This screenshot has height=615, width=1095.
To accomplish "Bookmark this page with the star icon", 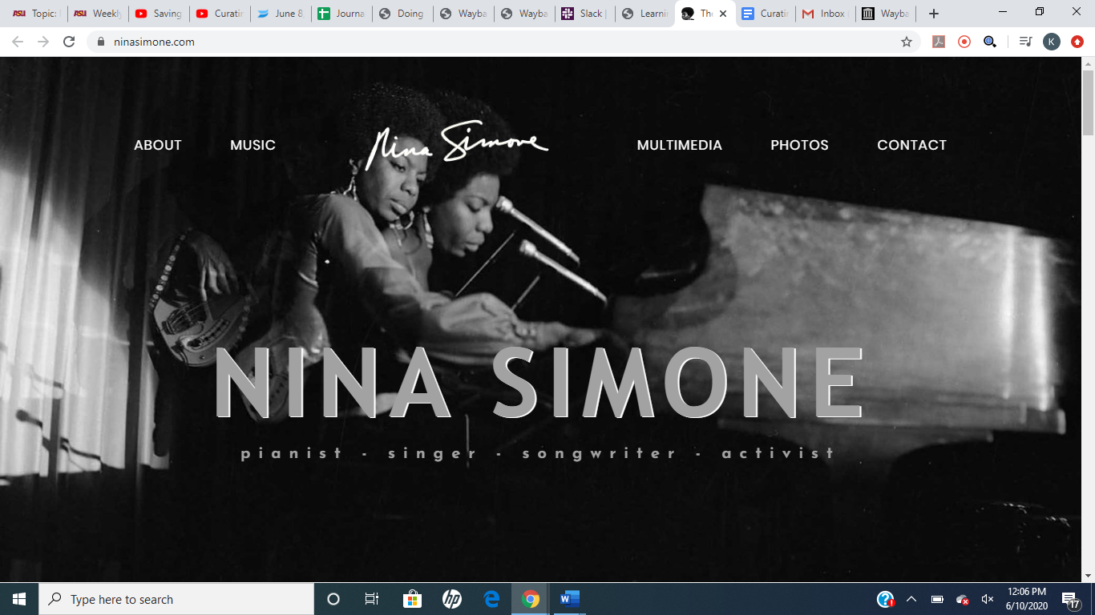I will [907, 42].
